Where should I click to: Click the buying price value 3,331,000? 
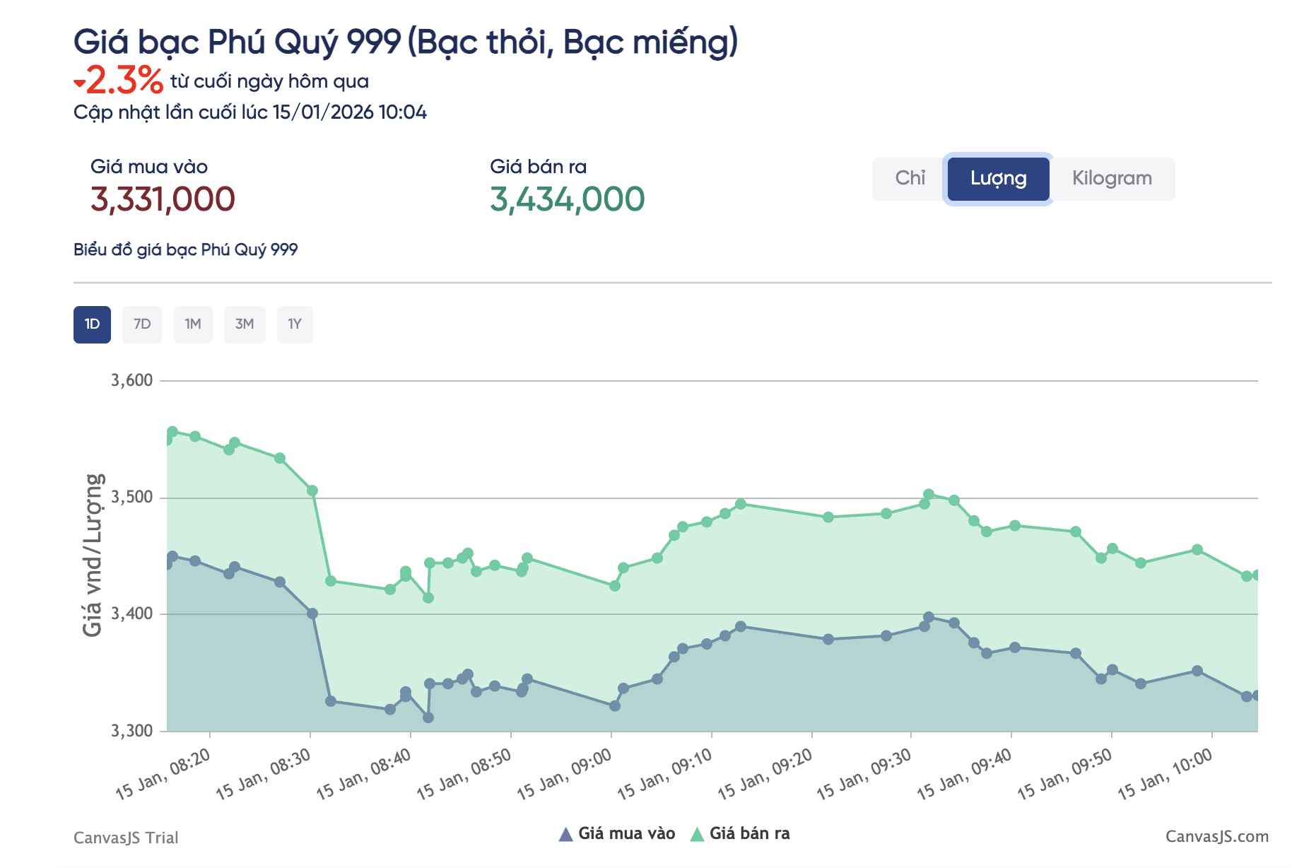(x=164, y=201)
